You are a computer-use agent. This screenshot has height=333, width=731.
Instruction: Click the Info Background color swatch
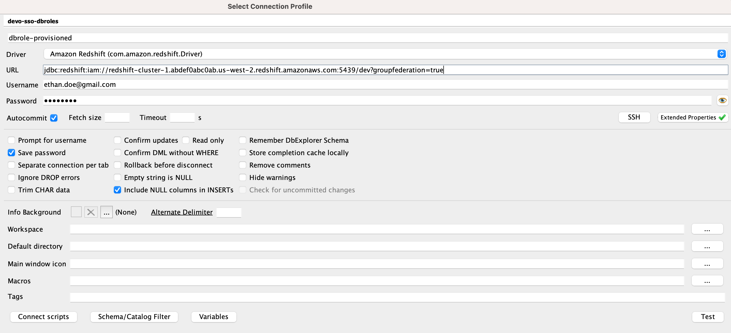(76, 212)
